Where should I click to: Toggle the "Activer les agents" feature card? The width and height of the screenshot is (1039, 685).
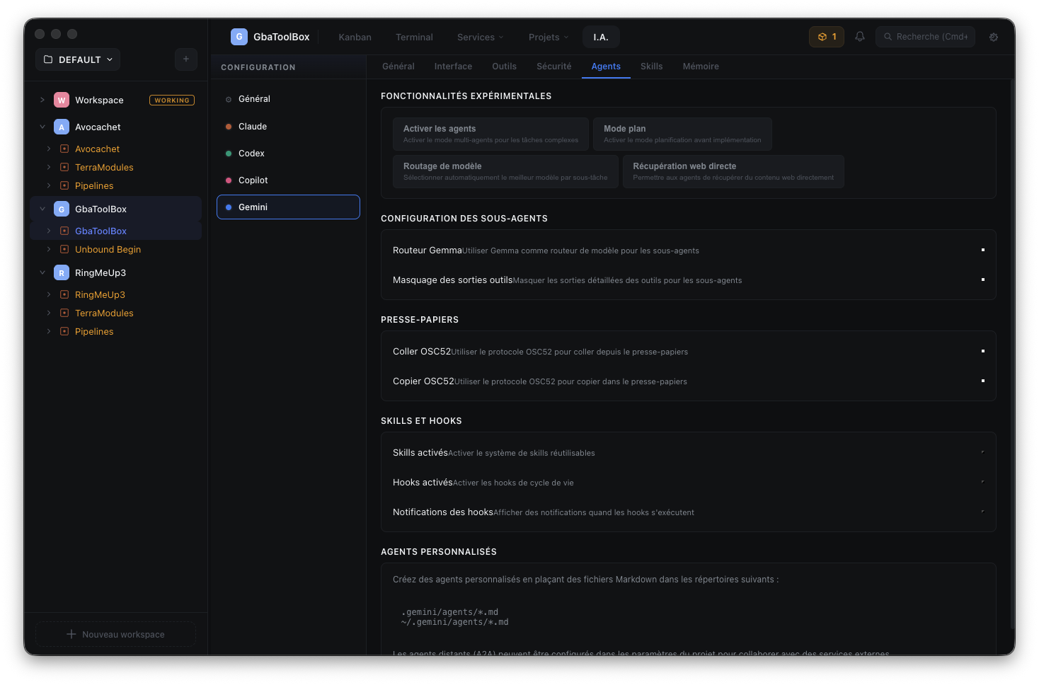click(490, 134)
